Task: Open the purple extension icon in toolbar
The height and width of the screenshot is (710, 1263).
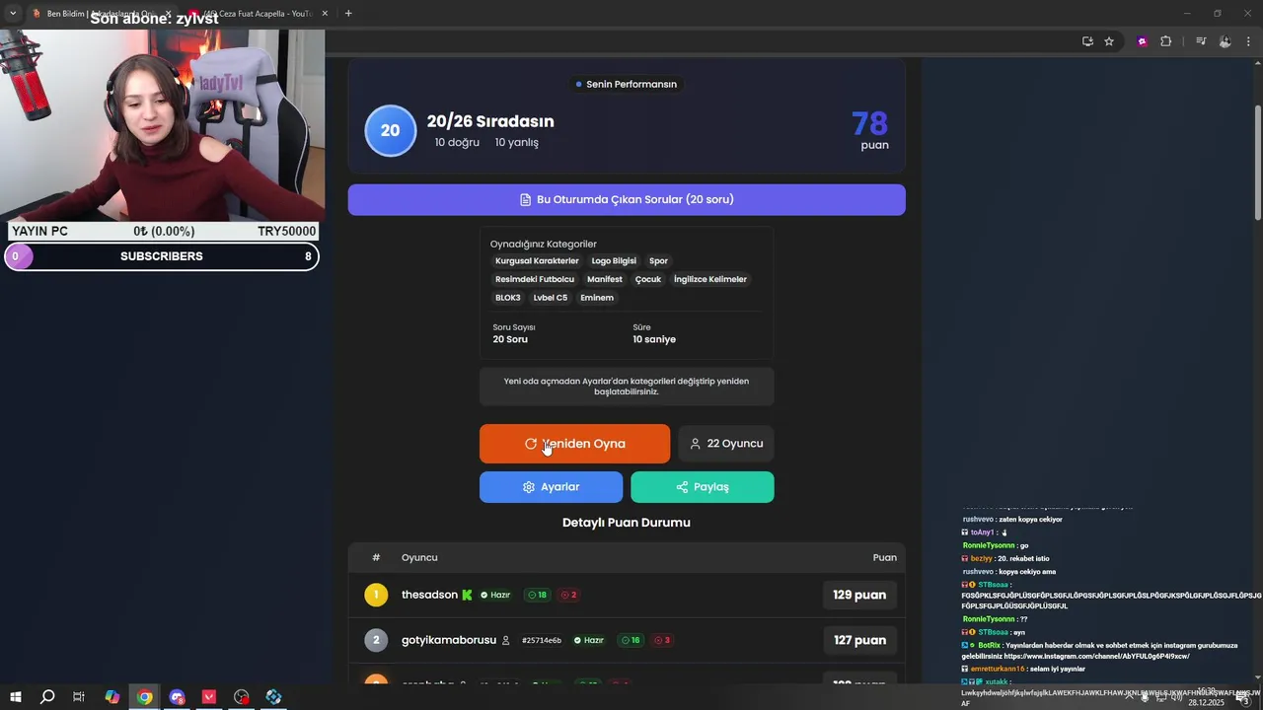Action: pyautogui.click(x=1142, y=41)
